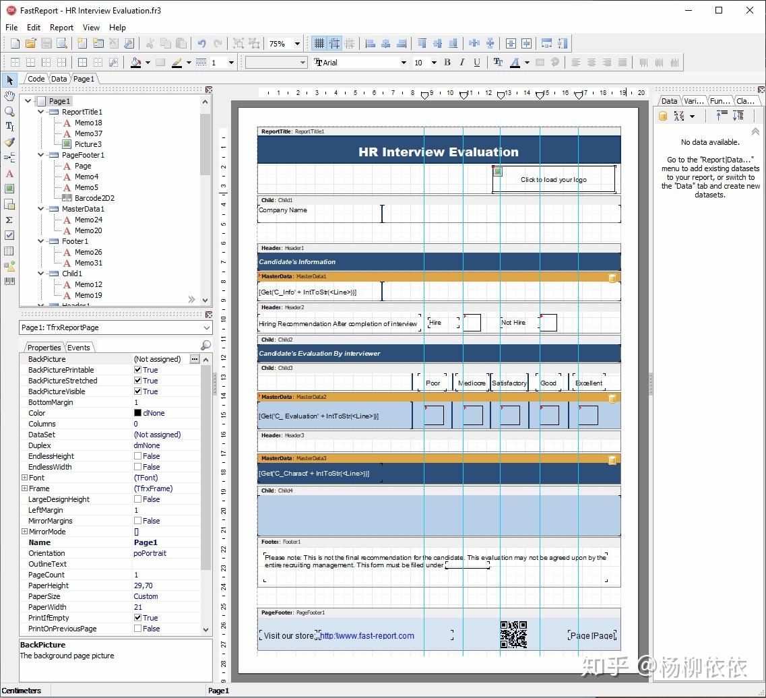766x698 pixels.
Task: Switch to the Code tab
Action: (36, 79)
